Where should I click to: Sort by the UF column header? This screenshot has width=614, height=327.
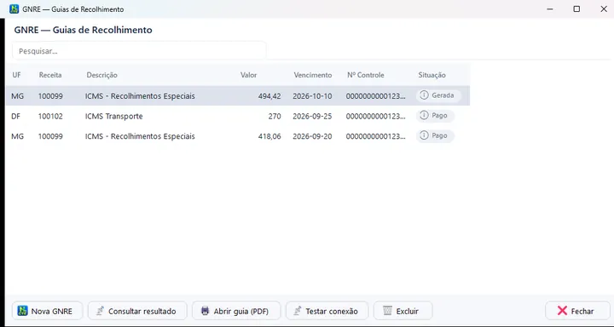[x=16, y=75]
